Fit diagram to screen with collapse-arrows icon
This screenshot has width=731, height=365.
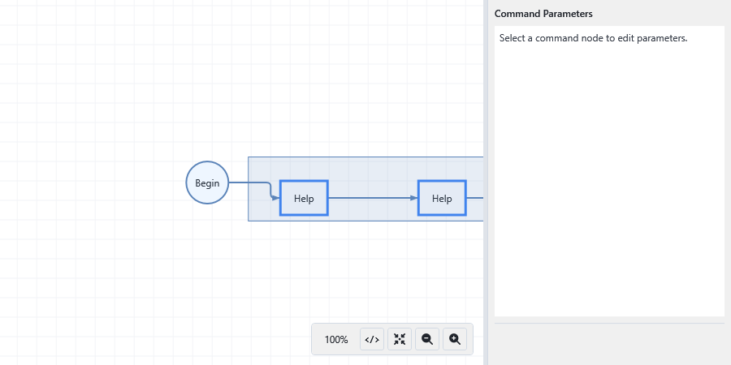coord(400,339)
